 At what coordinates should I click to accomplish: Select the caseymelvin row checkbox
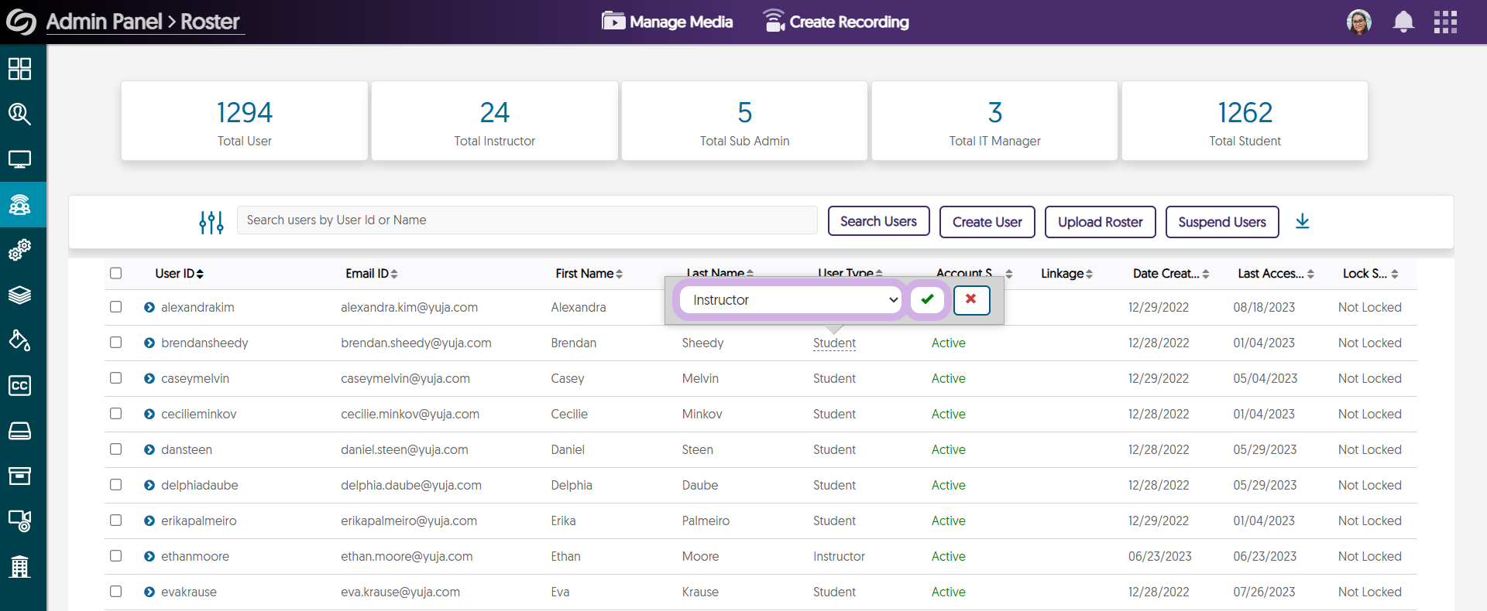coord(116,378)
